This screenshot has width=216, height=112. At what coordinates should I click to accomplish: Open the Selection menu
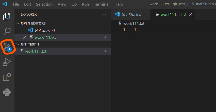tap(44, 4)
